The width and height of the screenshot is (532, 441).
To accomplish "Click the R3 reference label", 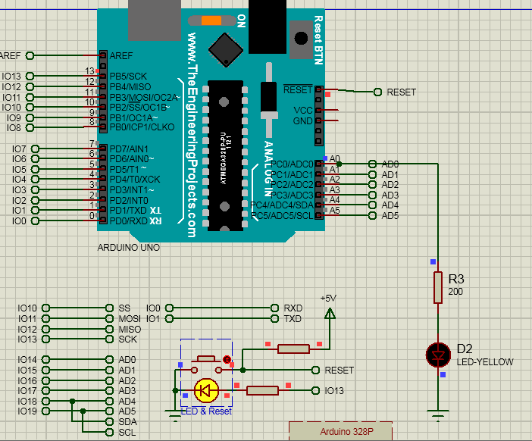I will 456,279.
